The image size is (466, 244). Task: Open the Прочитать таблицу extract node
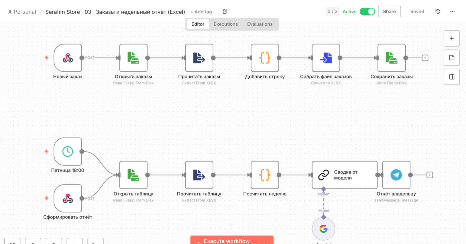coord(199,175)
